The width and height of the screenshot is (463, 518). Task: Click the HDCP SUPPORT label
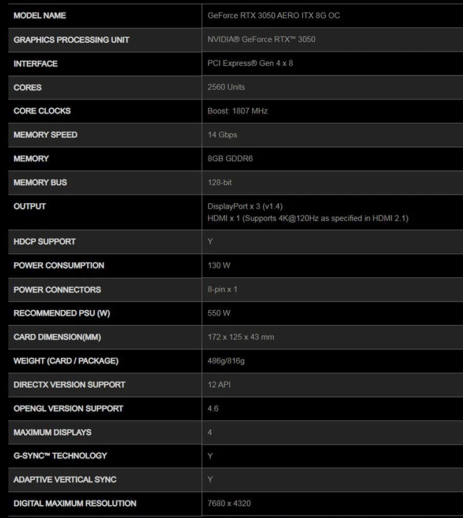coord(45,241)
